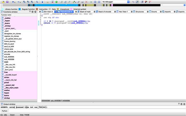The height and width of the screenshot is (116, 186).
Task: Click the open file icon in toolbar
Action: point(3,2)
